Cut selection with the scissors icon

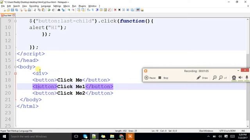[x=35, y=10]
